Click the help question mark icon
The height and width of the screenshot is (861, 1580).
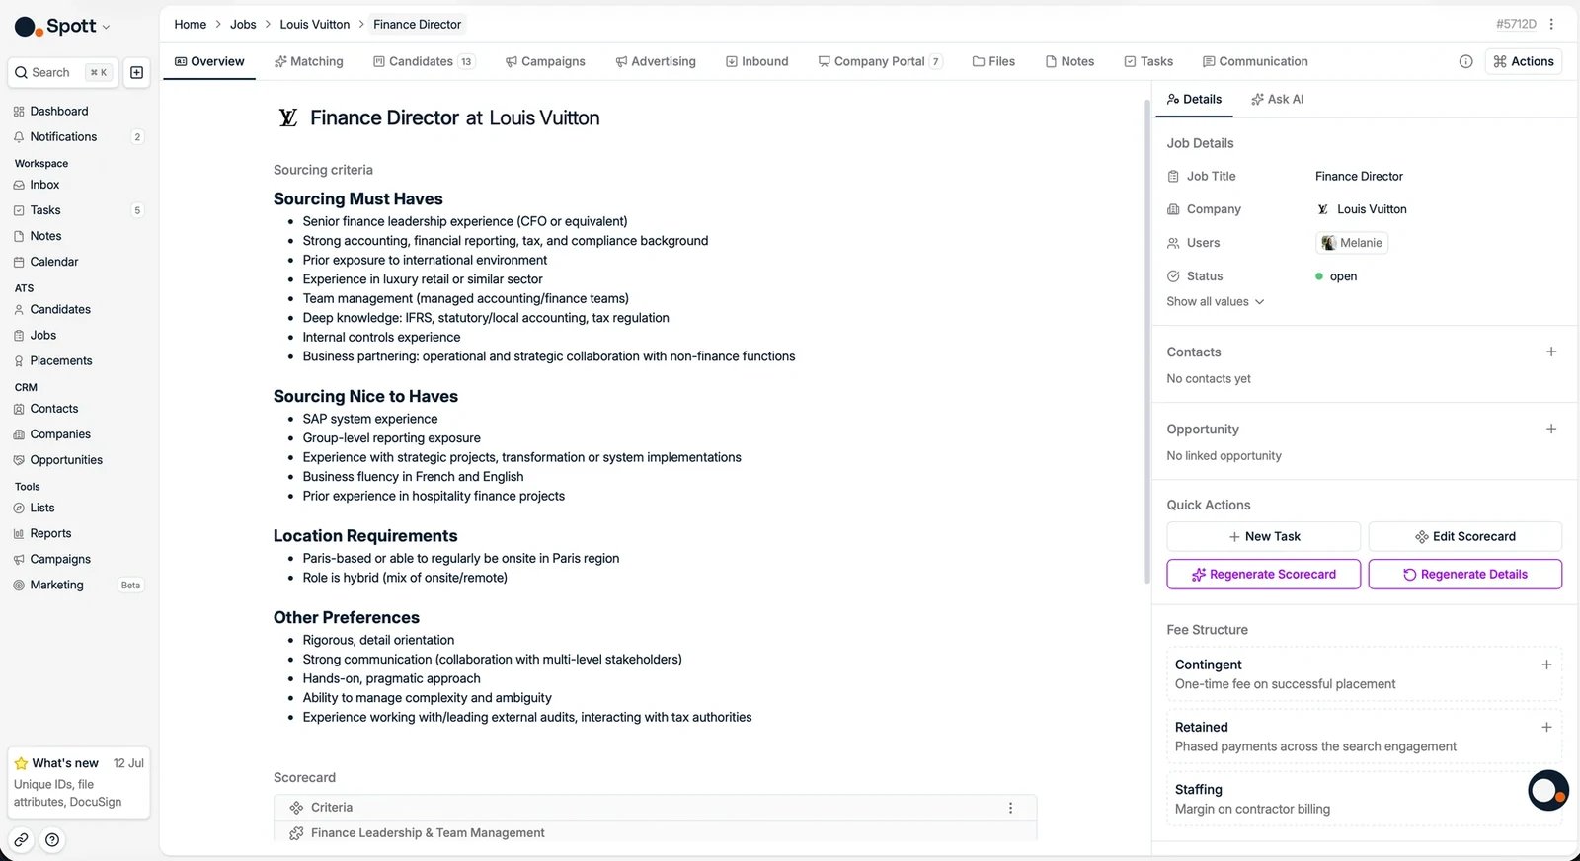52,840
